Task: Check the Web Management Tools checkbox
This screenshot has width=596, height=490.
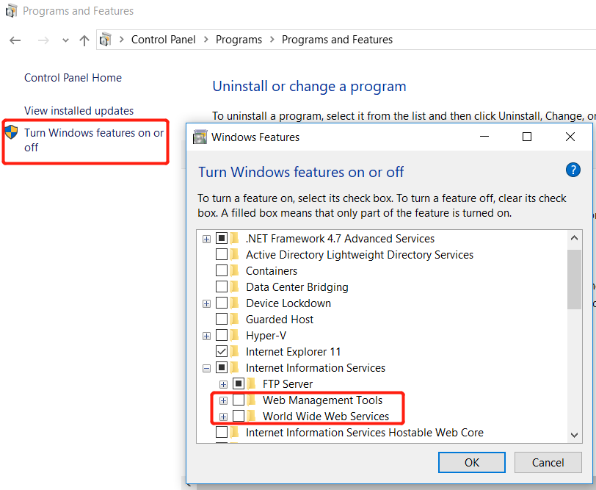Action: point(239,400)
